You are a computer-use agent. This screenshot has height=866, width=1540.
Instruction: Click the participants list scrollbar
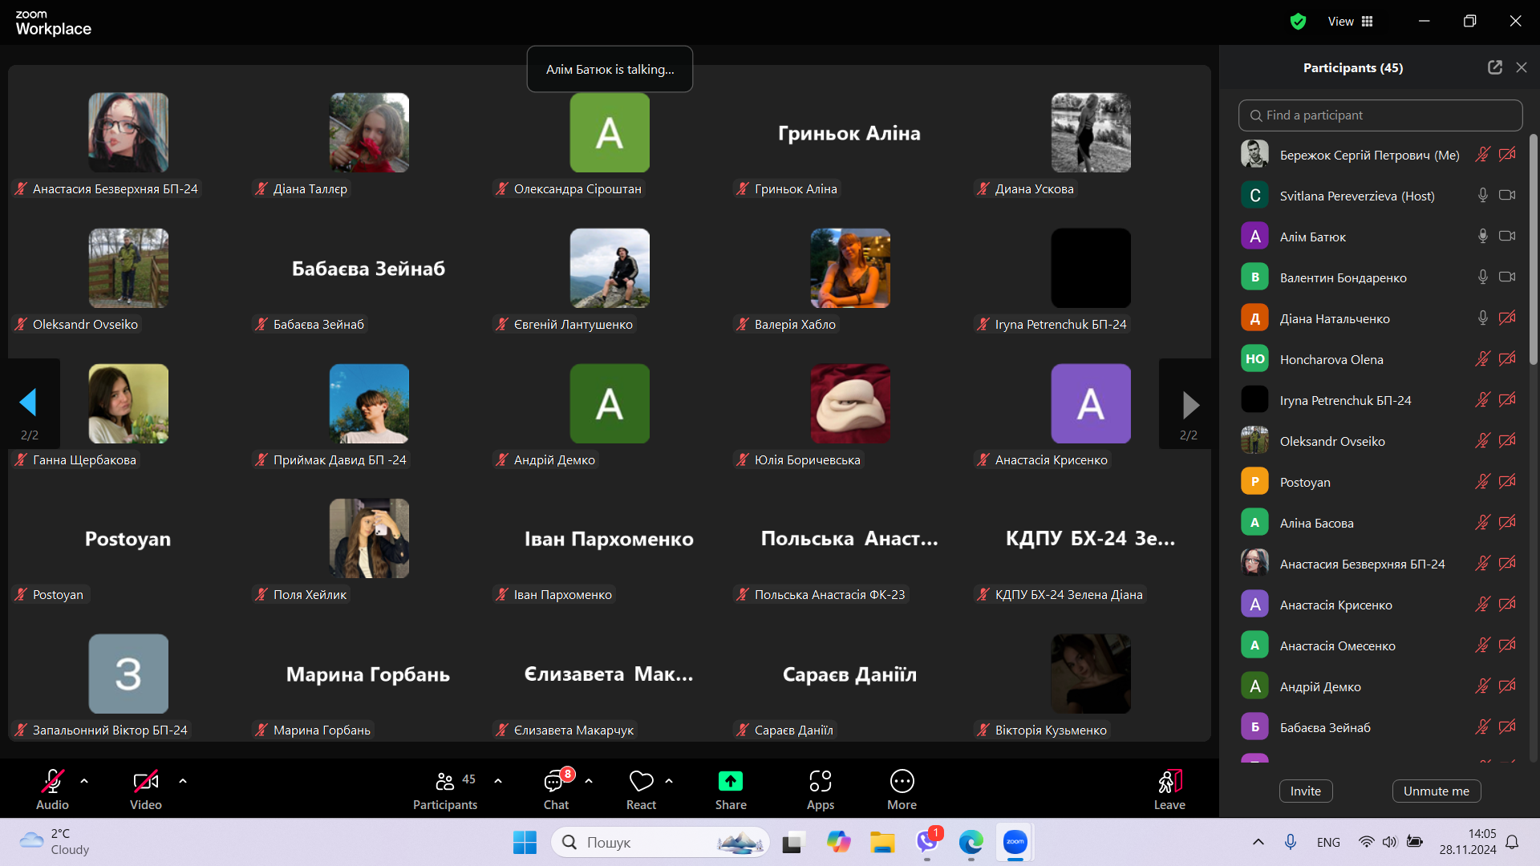pos(1533,249)
